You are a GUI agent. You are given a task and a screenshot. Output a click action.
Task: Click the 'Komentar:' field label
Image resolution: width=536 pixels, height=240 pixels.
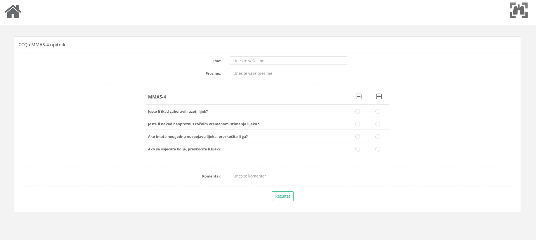pos(211,176)
